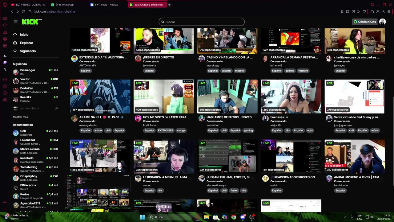
Task: Click the ¡DEBATE EN DIRECTO! stream title
Action: point(159,57)
